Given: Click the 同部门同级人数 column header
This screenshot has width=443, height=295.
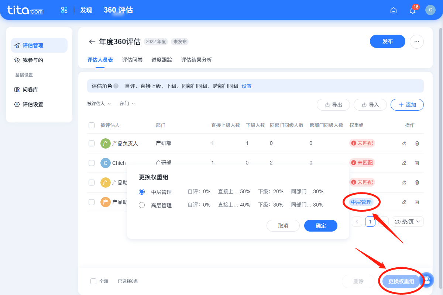Looking at the screenshot, I should (287, 125).
